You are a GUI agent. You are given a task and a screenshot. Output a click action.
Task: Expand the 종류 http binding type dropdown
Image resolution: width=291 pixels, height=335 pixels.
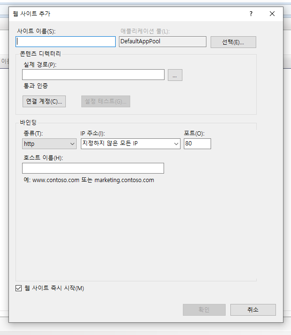(x=49, y=144)
